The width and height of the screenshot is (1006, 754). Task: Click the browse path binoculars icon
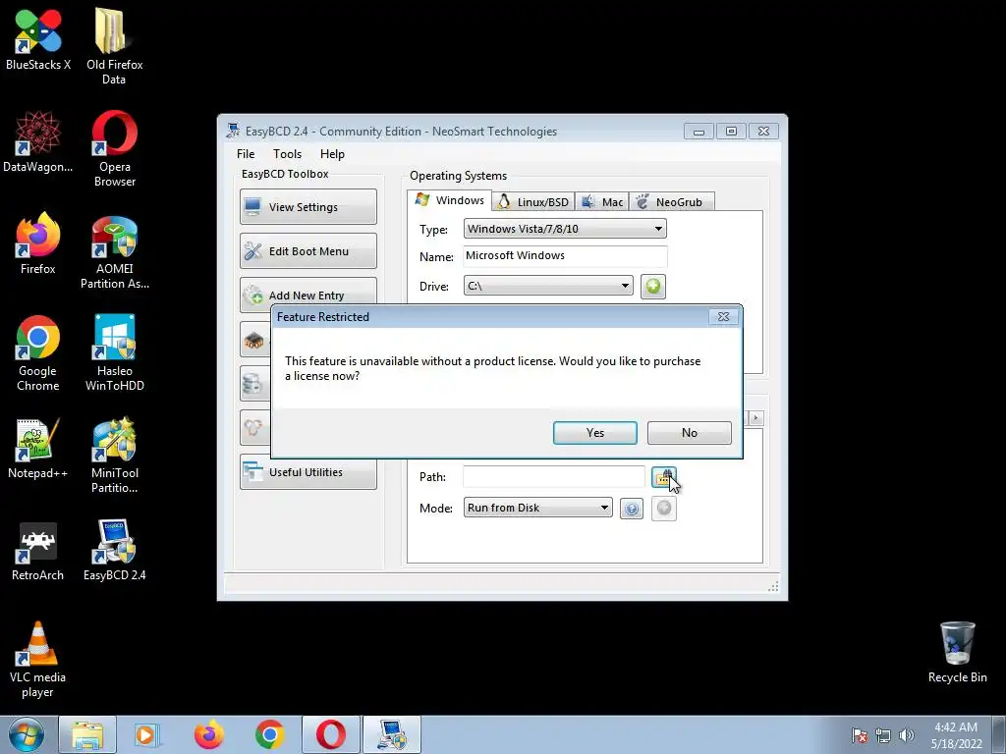(663, 477)
